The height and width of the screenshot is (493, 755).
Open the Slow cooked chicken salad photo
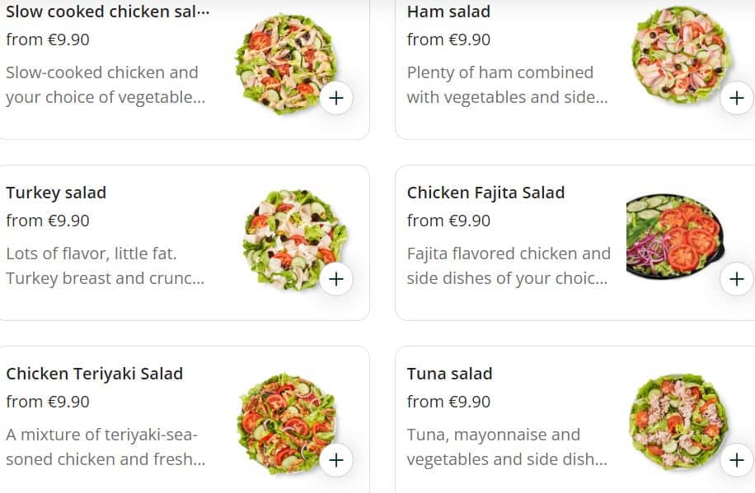pyautogui.click(x=284, y=62)
